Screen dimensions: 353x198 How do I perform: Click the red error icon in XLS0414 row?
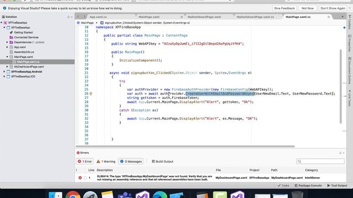tap(80, 178)
